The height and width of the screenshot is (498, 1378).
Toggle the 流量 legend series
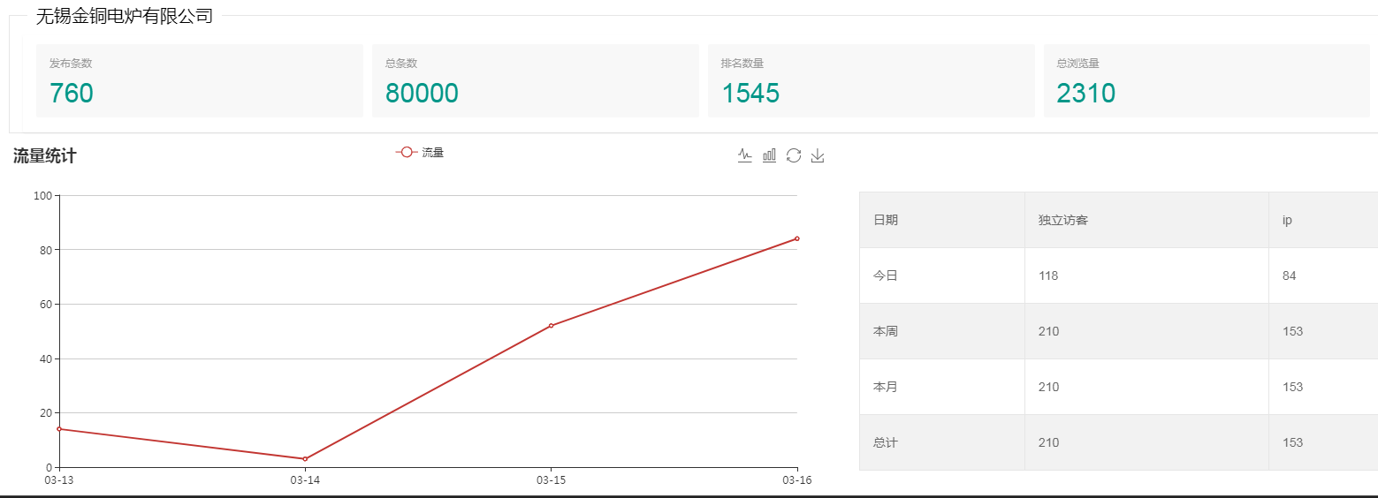click(420, 152)
